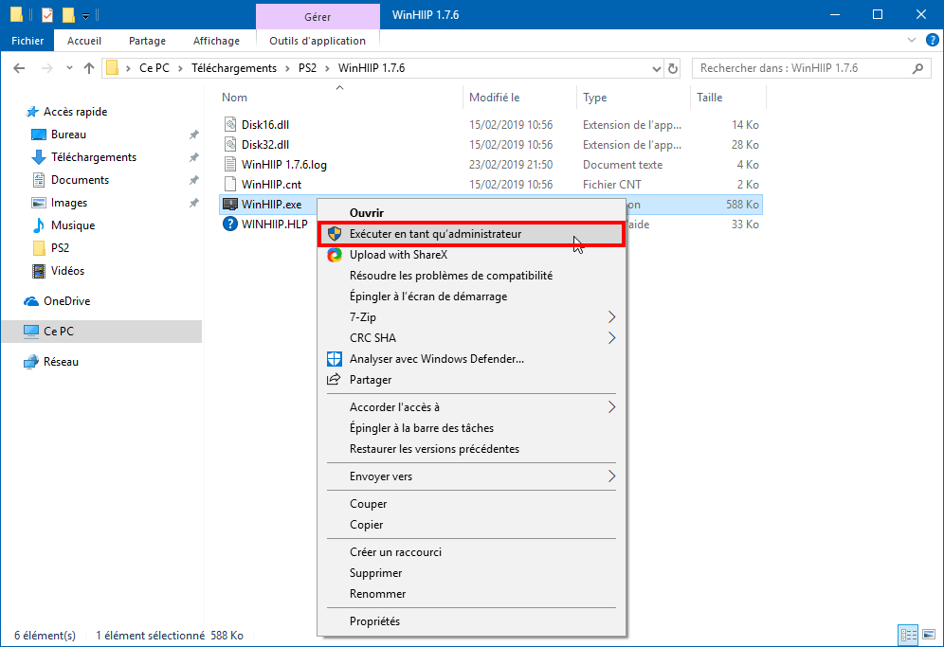The width and height of the screenshot is (944, 647).
Task: Go up one folder level
Action: click(x=89, y=68)
